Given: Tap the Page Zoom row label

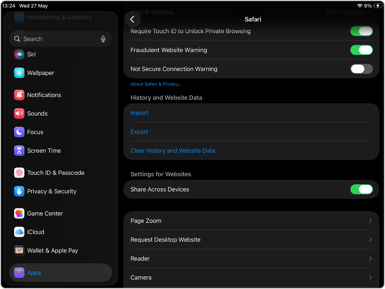Looking at the screenshot, I should [x=146, y=221].
